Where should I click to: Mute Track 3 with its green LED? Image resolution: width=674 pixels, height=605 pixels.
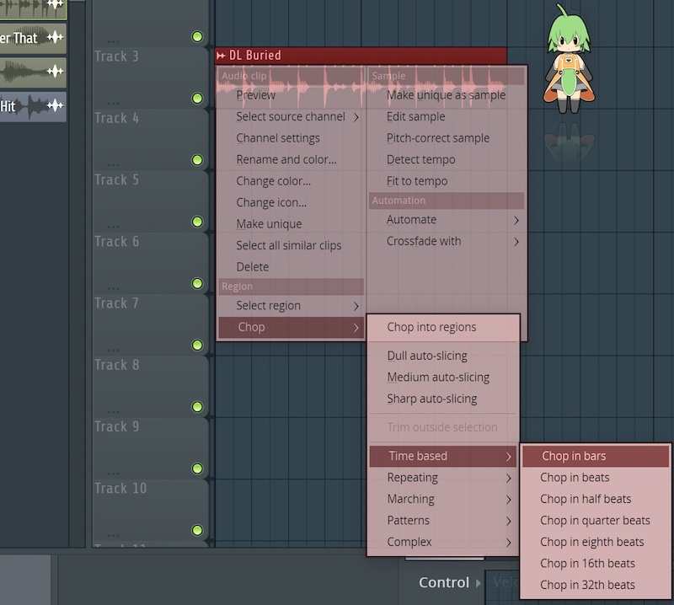[x=197, y=99]
